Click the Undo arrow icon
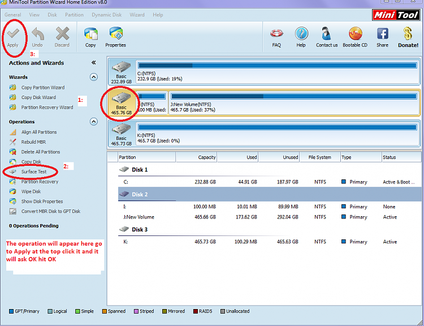This screenshot has height=326, width=424. [x=37, y=34]
